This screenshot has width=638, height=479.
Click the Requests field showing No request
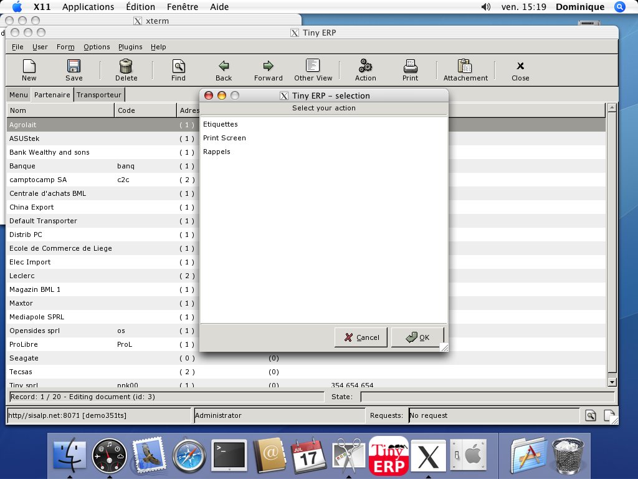tap(494, 415)
